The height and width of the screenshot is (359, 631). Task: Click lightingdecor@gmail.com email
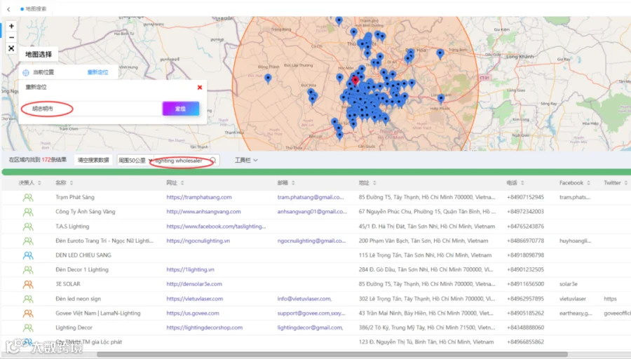pos(310,327)
